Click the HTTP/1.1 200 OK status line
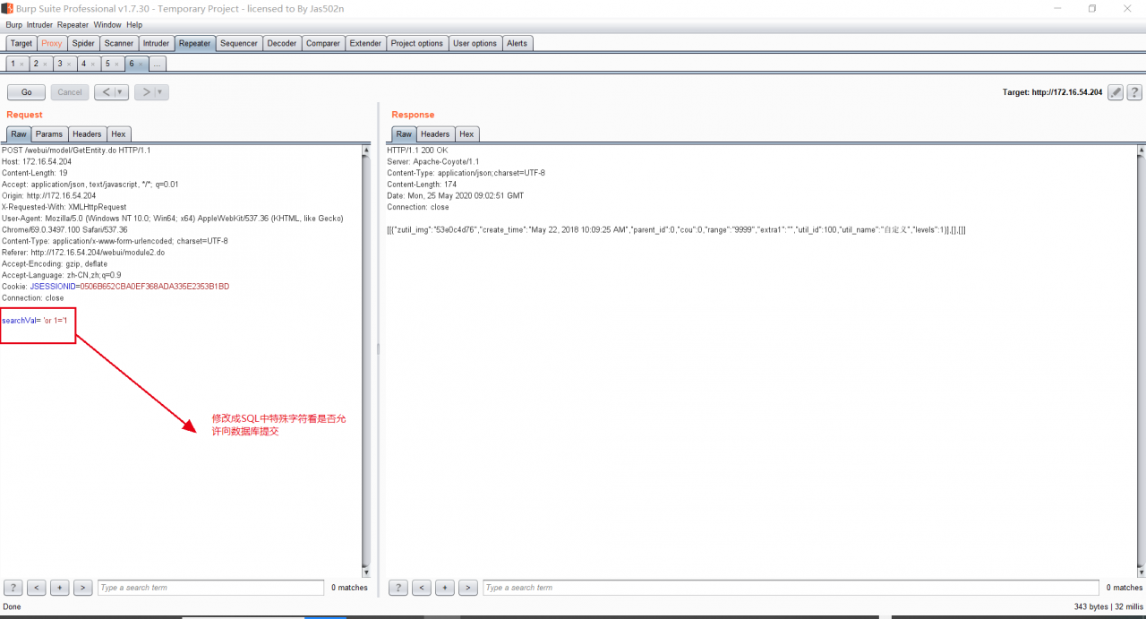 click(417, 150)
